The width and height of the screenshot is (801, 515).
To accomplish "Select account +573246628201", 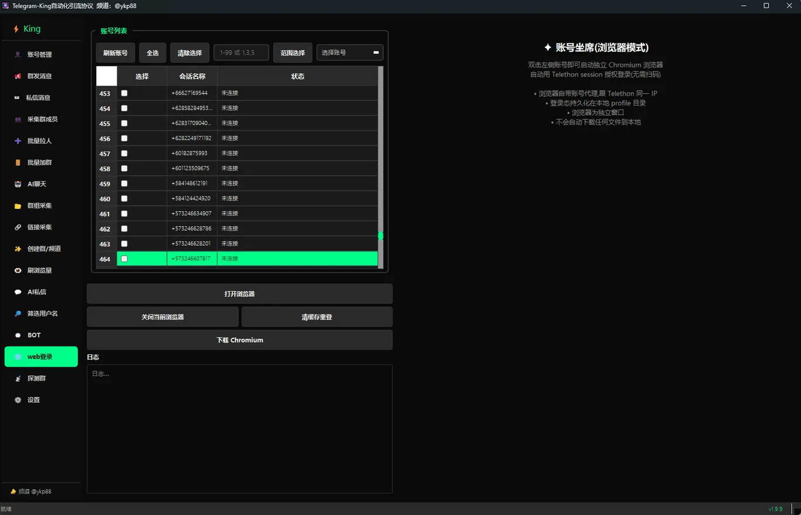I will [x=191, y=244].
